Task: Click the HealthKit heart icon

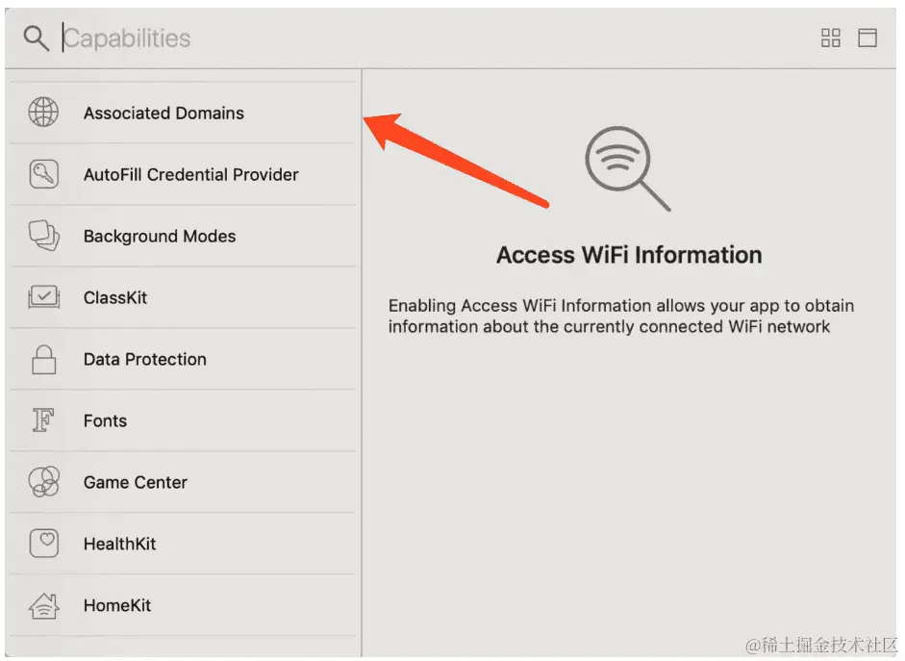Action: [43, 544]
